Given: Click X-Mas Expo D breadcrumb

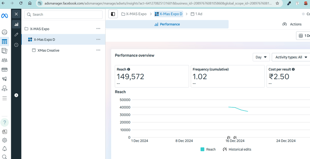Looking at the screenshot, I should coord(168,14).
